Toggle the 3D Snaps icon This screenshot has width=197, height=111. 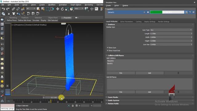101,9
